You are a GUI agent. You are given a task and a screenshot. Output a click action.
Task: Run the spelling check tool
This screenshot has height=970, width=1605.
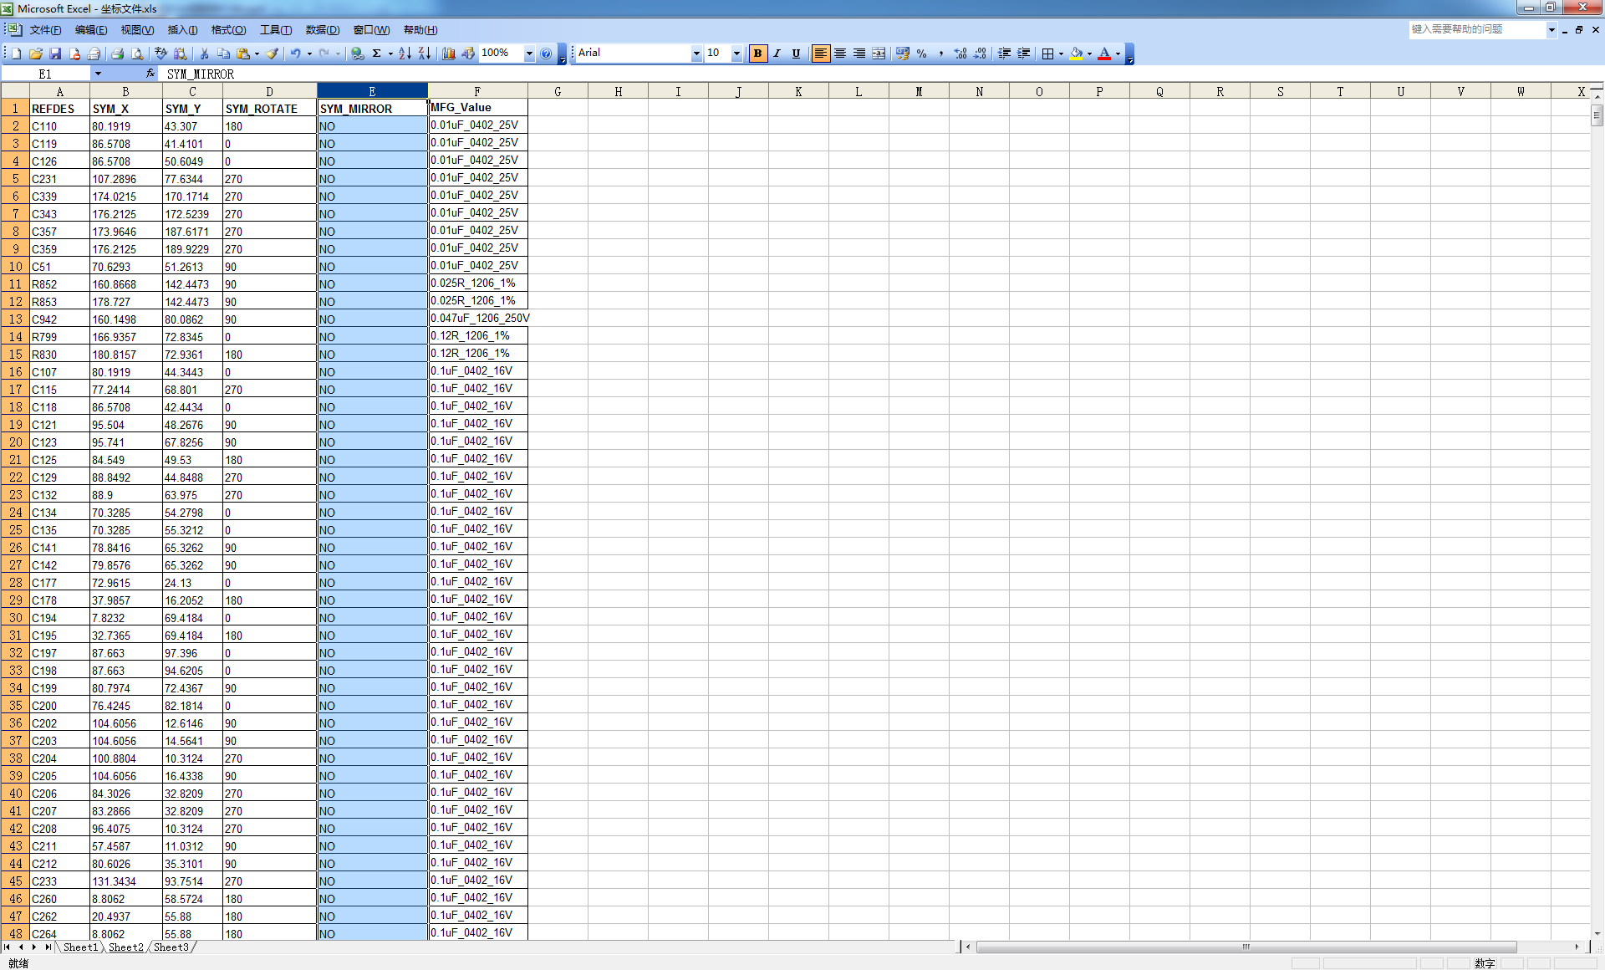[x=161, y=54]
